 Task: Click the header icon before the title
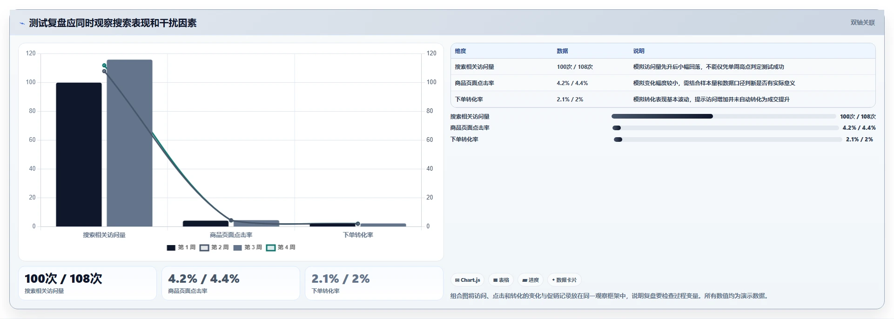click(22, 23)
